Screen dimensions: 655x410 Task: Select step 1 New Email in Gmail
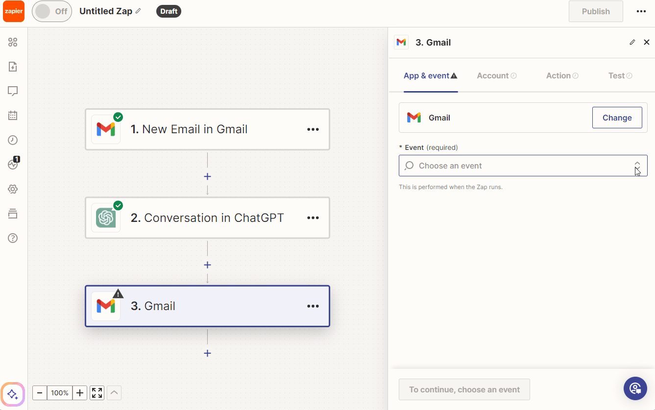pyautogui.click(x=207, y=129)
